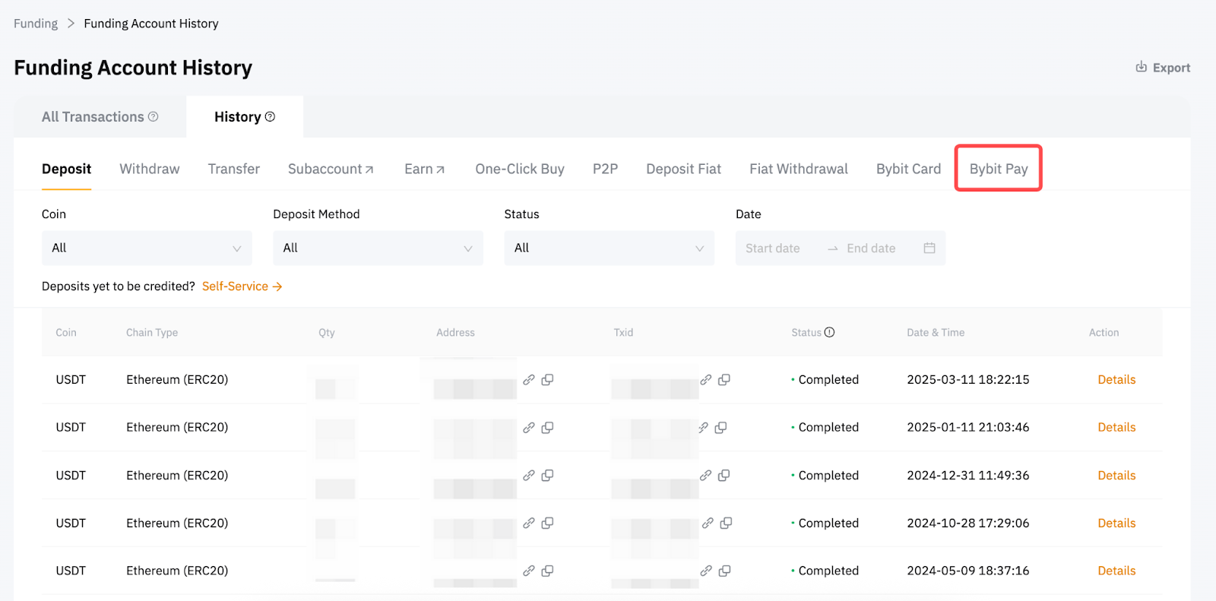The width and height of the screenshot is (1216, 601).
Task: Click the All Transactions help icon
Action: 153,116
